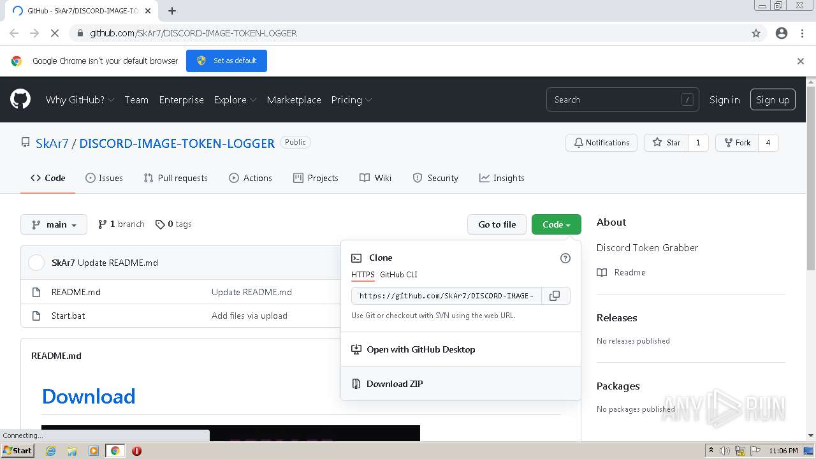Stop loading the page
Screen dimensions: 816x459
(55, 33)
